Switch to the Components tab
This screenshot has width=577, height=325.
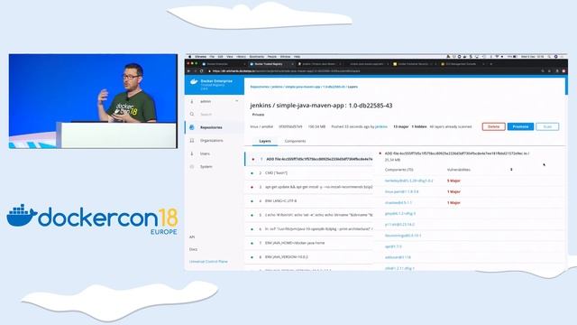(295, 141)
